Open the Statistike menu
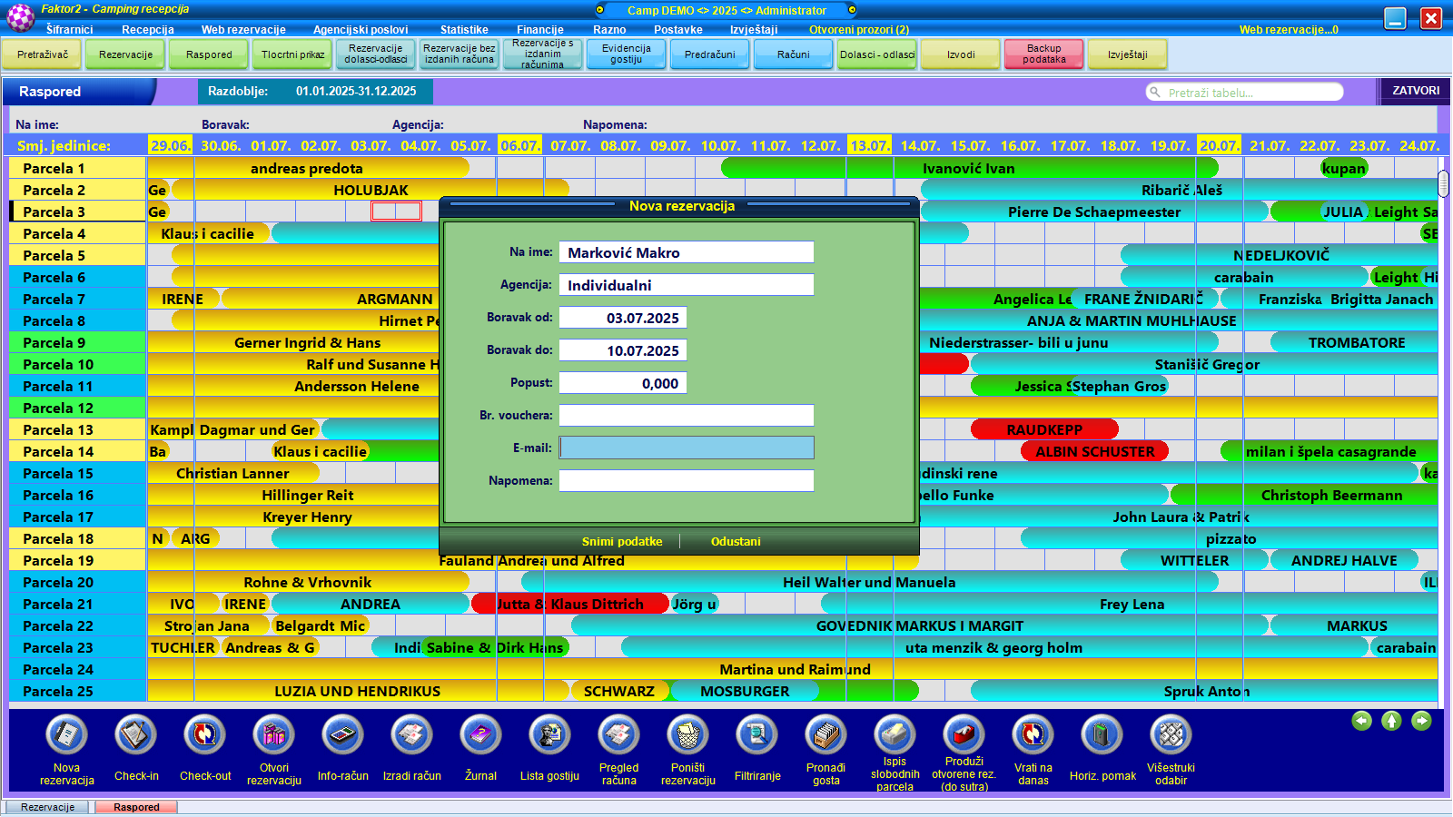This screenshot has width=1453, height=817. click(x=464, y=30)
